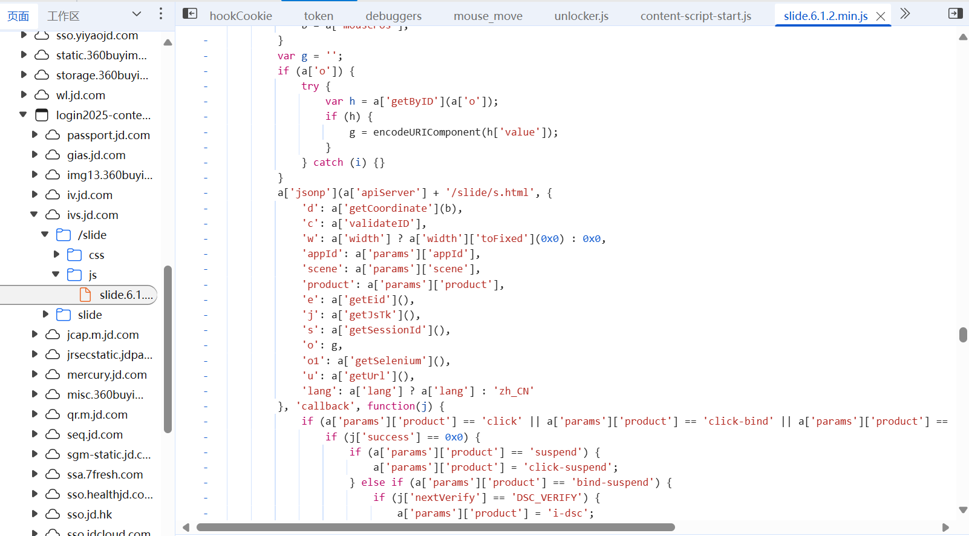The height and width of the screenshot is (536, 969).
Task: Open the content-script-start.js tab
Action: (x=696, y=16)
